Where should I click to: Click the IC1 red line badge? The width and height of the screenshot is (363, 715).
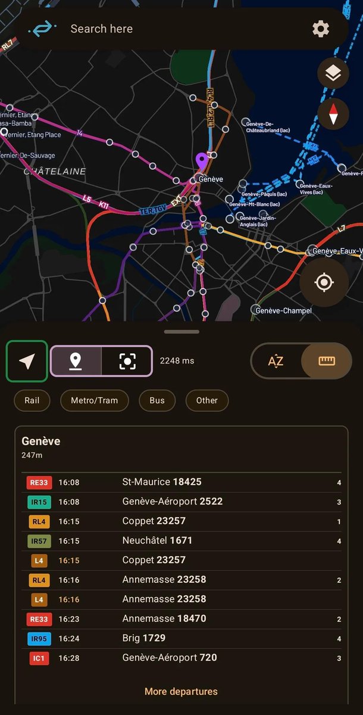(39, 658)
